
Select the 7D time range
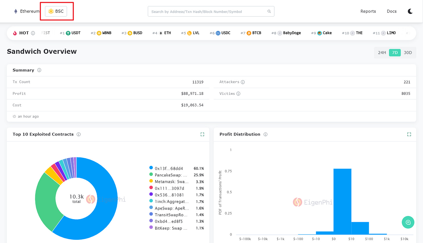pos(395,53)
